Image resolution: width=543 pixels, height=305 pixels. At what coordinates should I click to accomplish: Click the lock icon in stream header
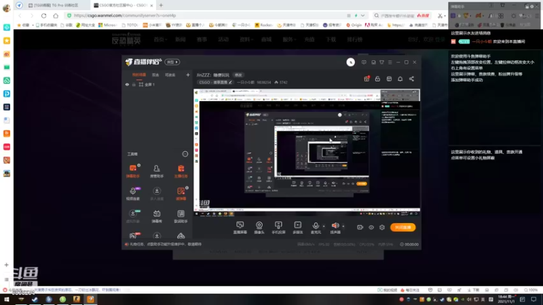[377, 79]
